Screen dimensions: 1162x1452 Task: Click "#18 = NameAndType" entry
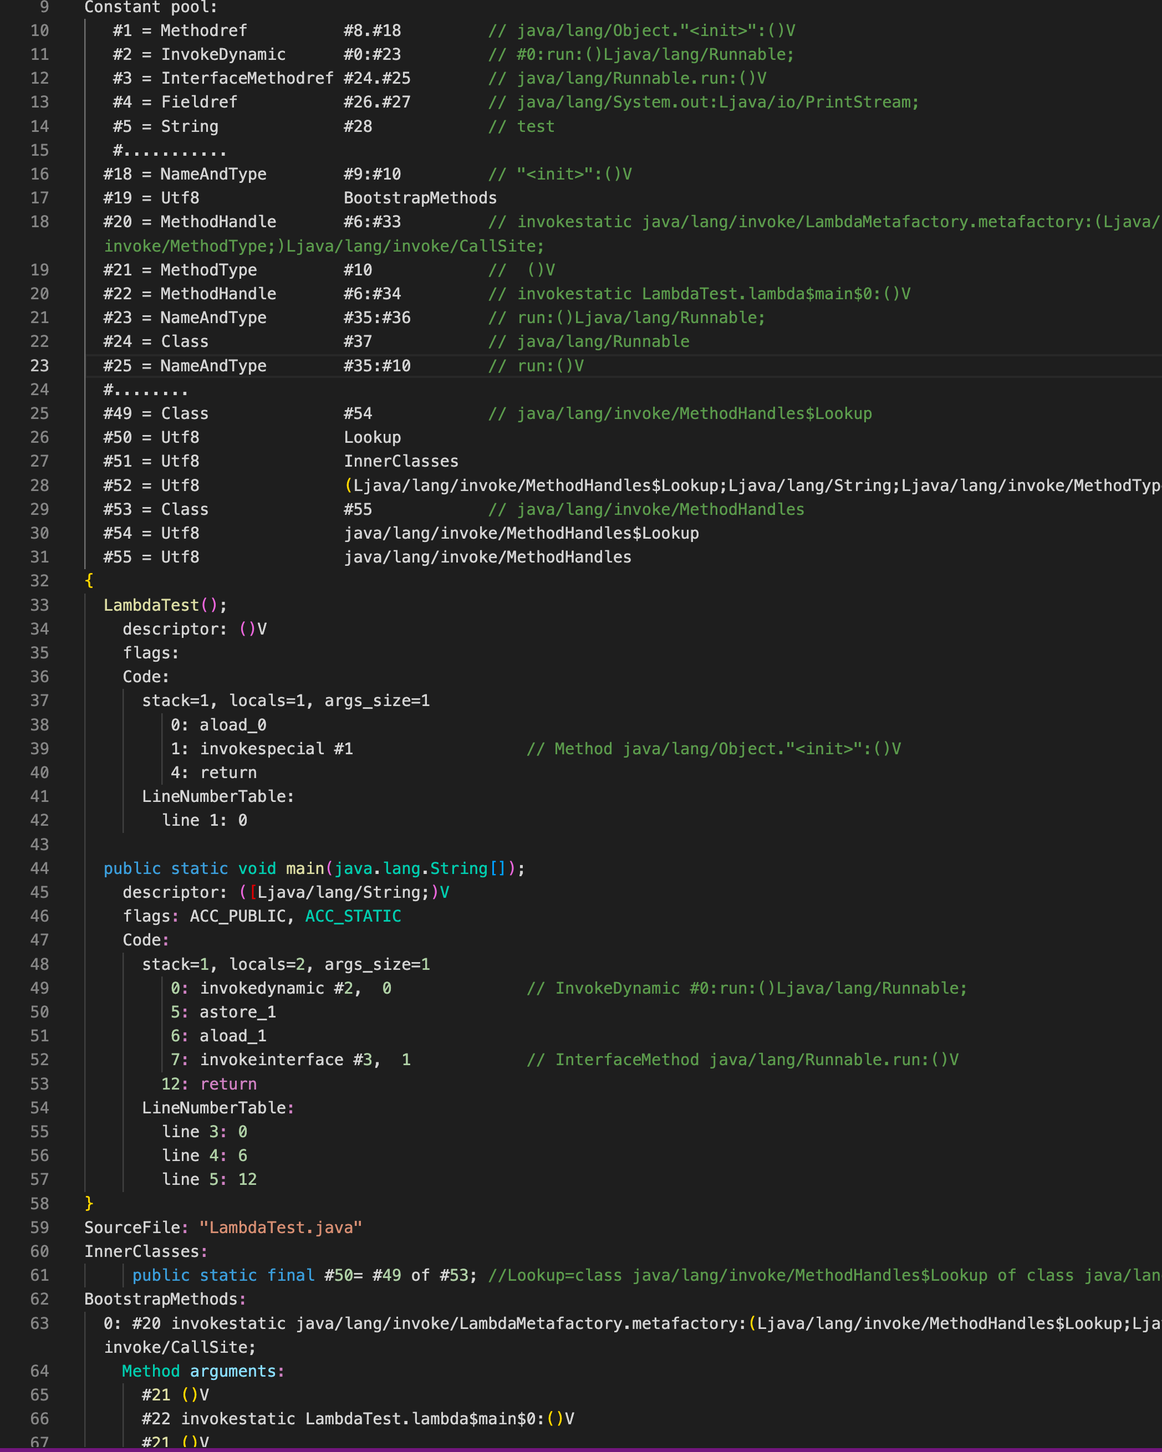point(185,175)
